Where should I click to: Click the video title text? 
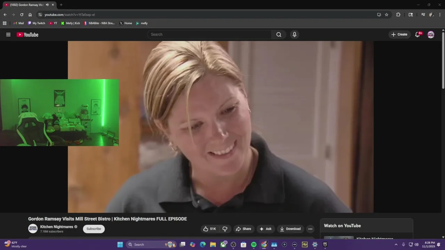pos(107,219)
